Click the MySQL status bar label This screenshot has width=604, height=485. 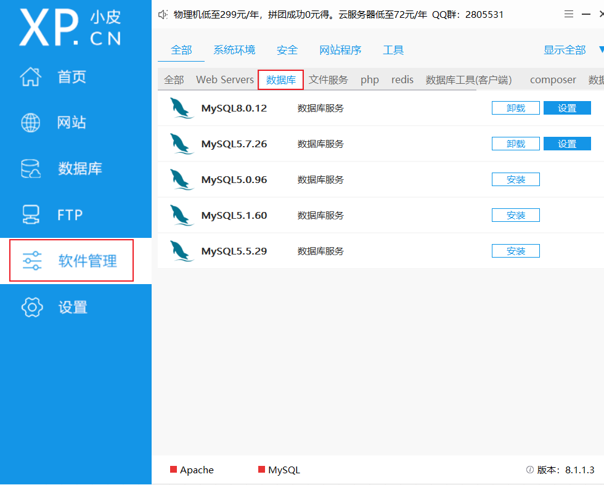[284, 470]
